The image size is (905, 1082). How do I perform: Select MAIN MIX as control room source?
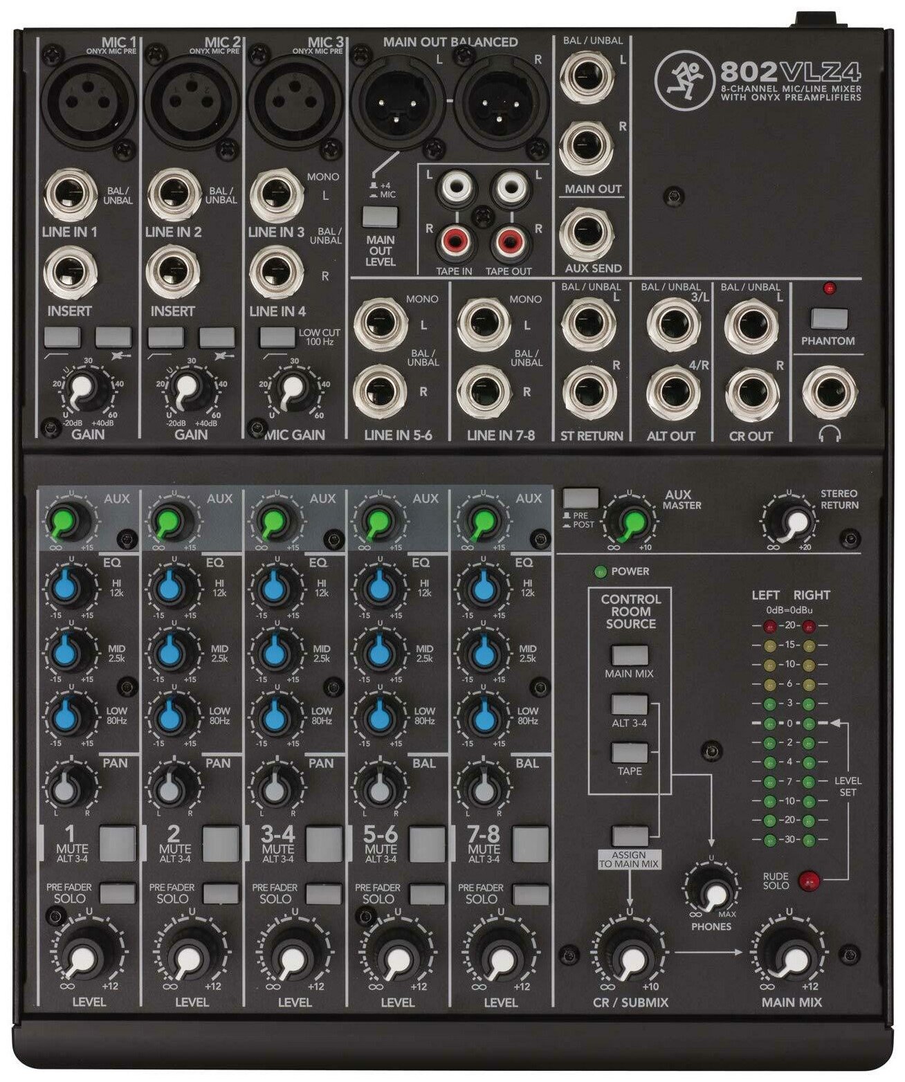(x=630, y=656)
